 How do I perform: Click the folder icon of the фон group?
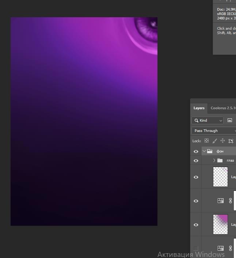pyautogui.click(x=210, y=151)
